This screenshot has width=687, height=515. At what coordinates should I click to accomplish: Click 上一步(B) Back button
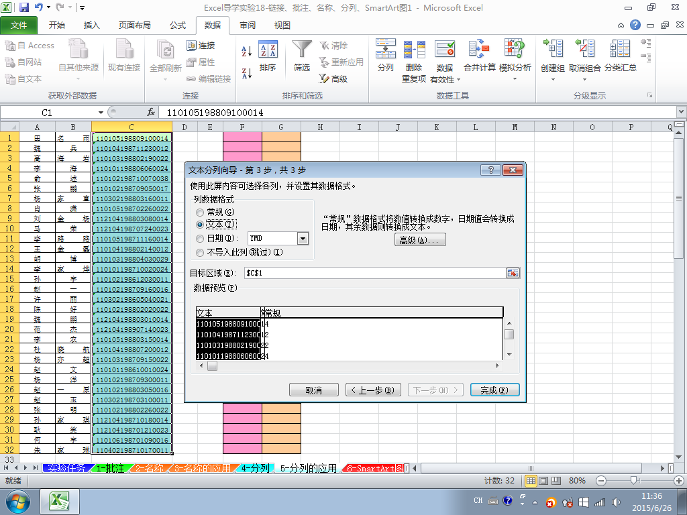[373, 390]
